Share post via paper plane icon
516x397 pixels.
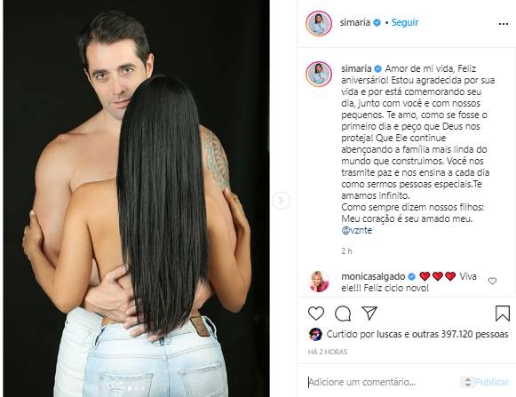coord(369,313)
